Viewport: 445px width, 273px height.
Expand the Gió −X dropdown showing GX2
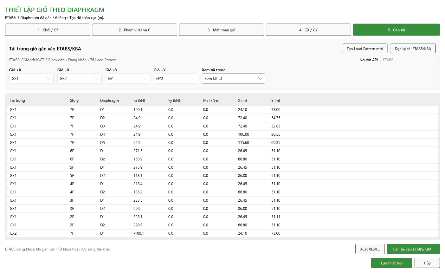[x=80, y=78]
